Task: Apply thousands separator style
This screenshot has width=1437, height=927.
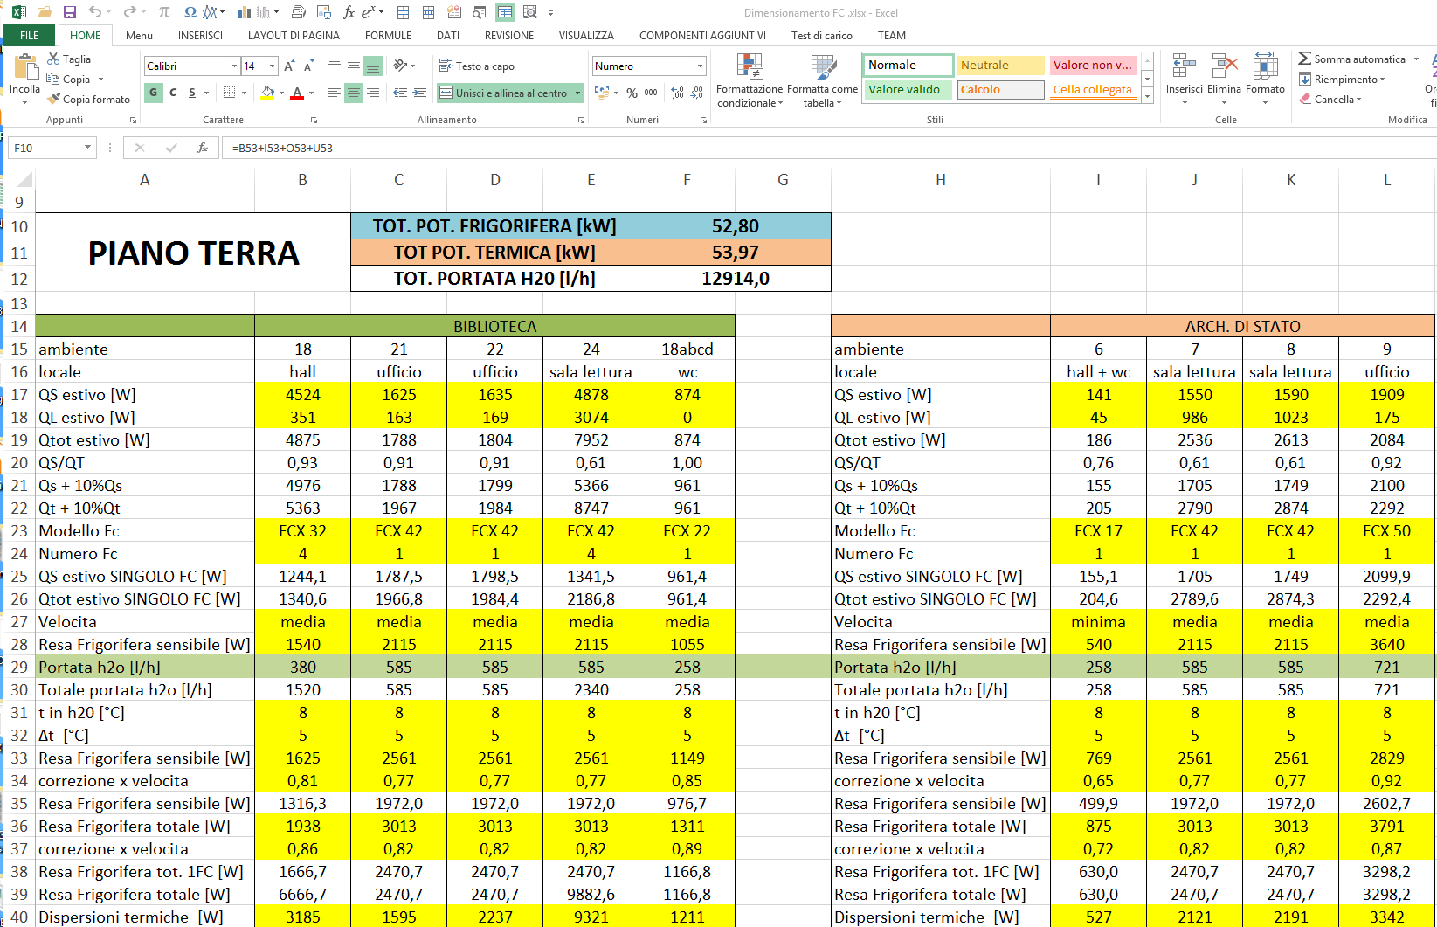Action: pos(651,93)
